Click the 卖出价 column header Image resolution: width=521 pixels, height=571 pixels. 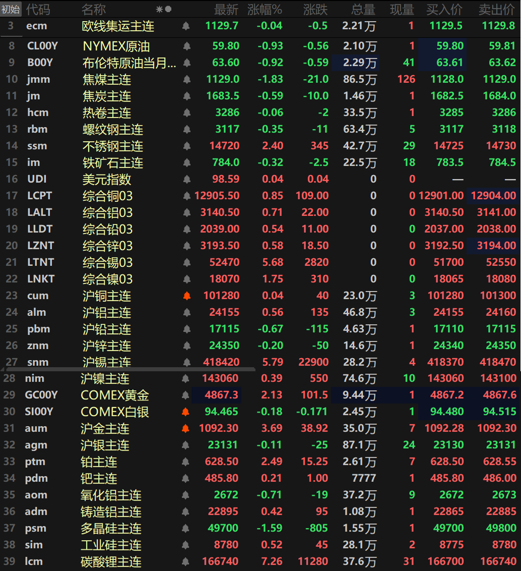pyautogui.click(x=496, y=9)
